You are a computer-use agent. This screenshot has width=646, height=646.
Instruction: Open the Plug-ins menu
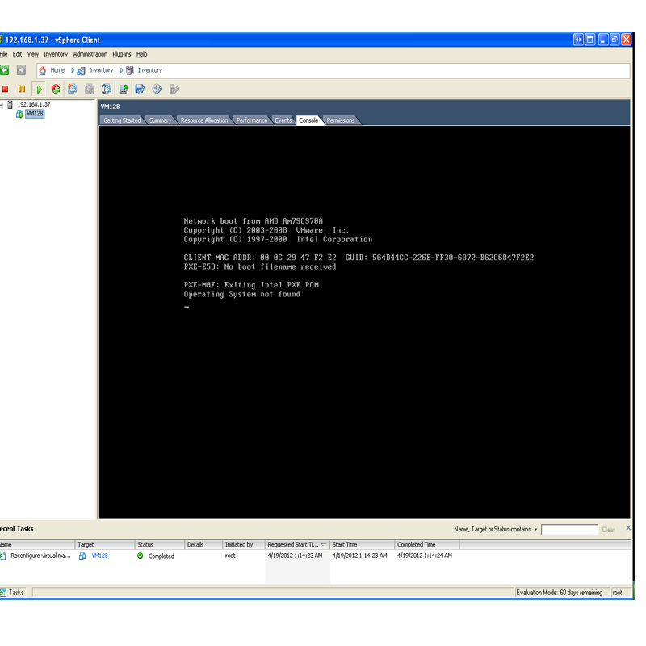122,54
